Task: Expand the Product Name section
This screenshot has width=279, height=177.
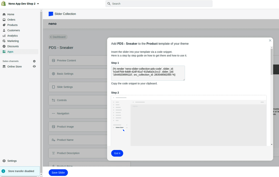Action: [x=78, y=140]
